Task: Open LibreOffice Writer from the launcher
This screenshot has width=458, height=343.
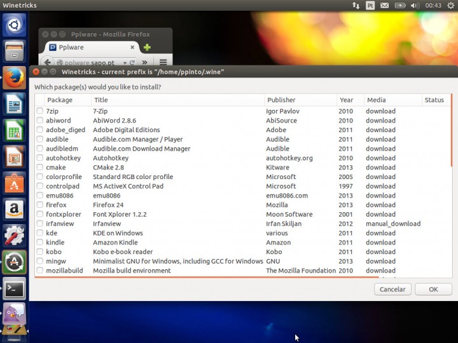Action: point(14,104)
